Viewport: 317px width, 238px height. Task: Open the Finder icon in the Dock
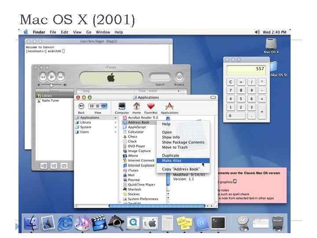click(31, 223)
